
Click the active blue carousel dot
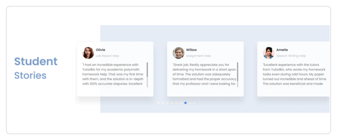coord(186,103)
